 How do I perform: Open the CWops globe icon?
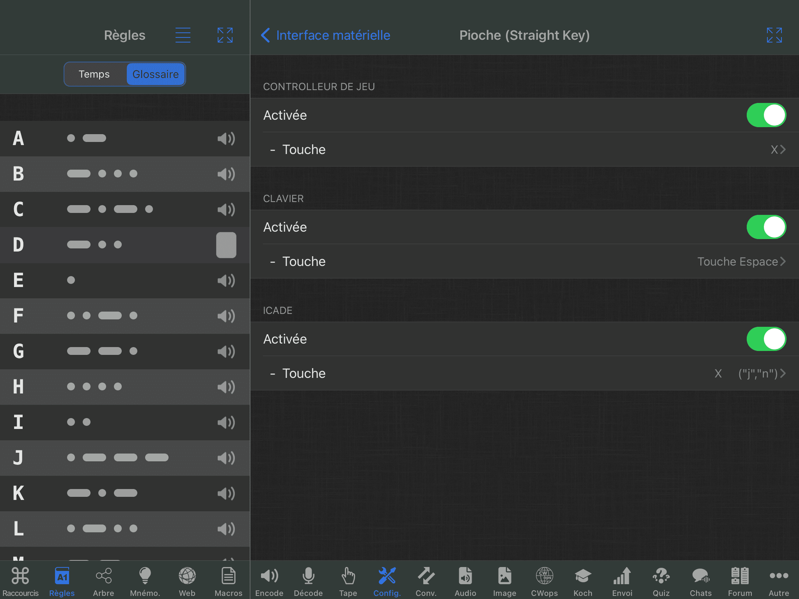click(544, 581)
